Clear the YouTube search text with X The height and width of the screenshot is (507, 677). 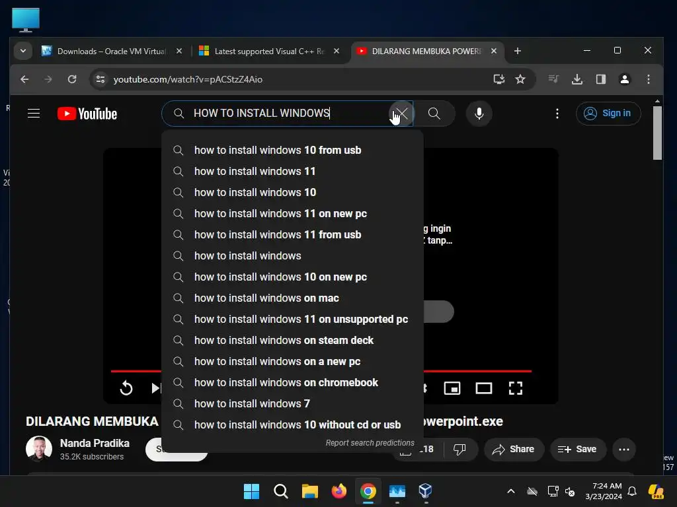(401, 114)
